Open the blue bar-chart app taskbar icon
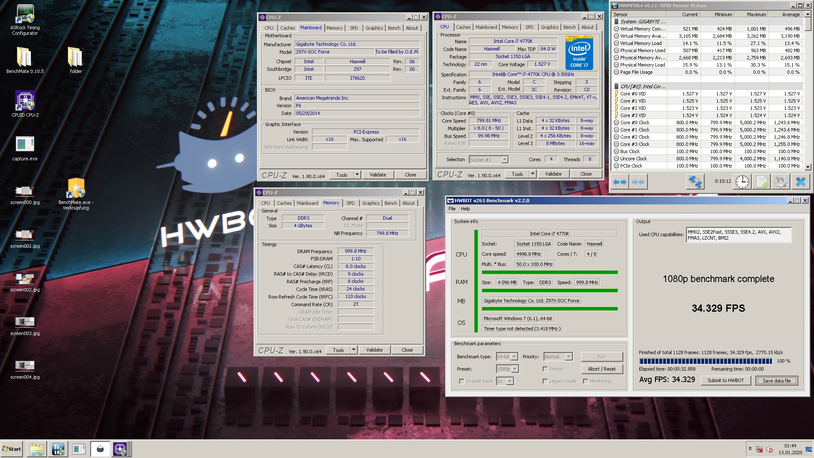 pos(58,449)
